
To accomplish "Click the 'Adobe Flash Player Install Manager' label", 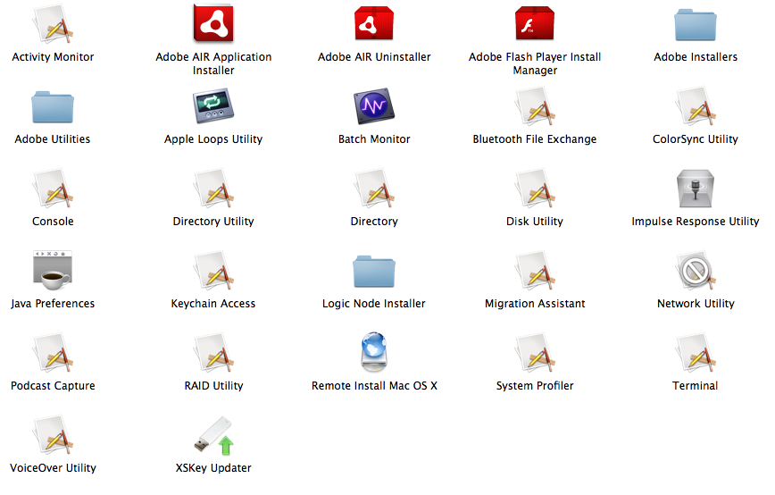I will [x=535, y=63].
